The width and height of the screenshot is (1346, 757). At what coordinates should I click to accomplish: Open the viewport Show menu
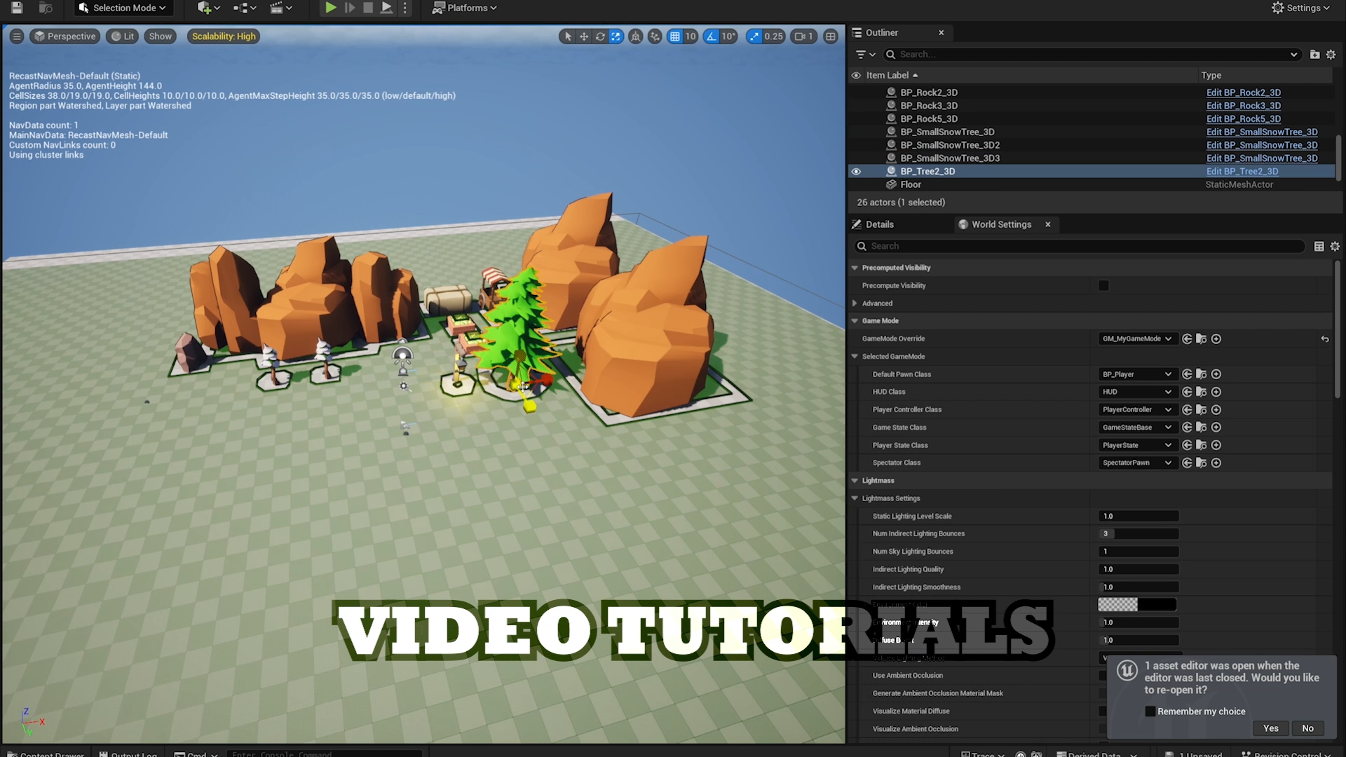coord(160,36)
